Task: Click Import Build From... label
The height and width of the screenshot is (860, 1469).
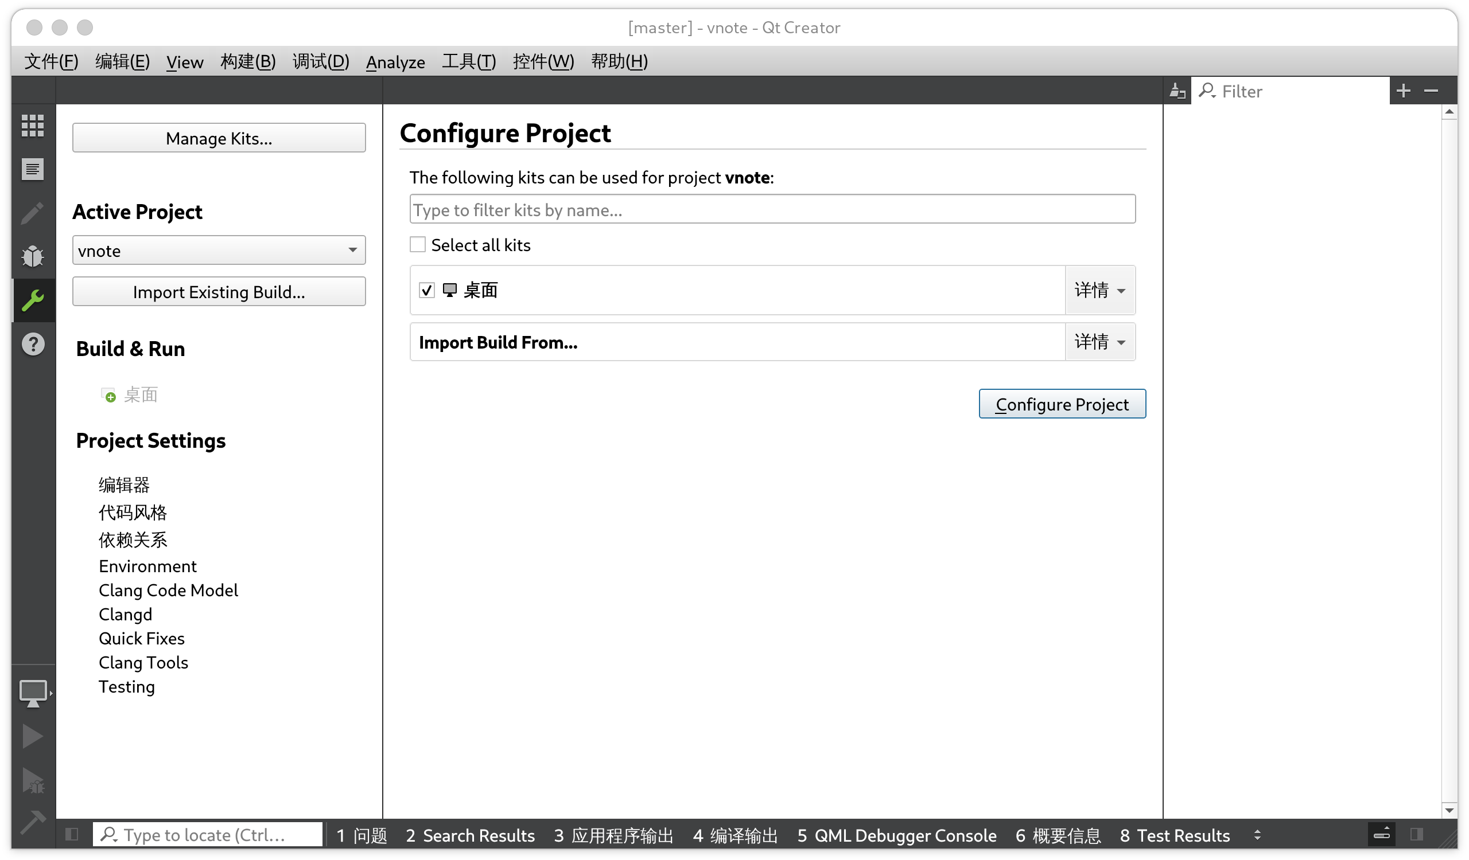Action: tap(498, 342)
